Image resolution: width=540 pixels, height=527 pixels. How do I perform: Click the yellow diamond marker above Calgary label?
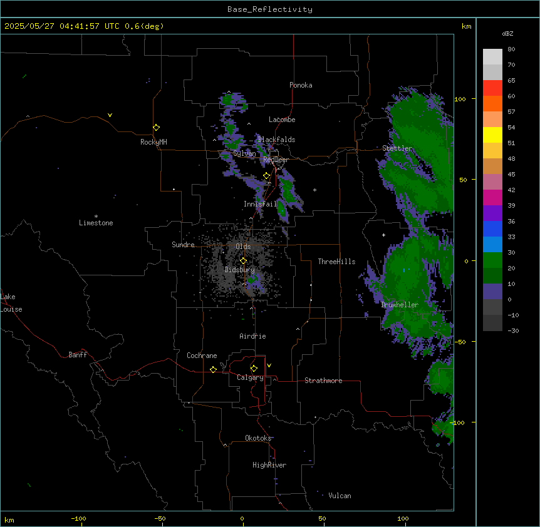tap(254, 369)
